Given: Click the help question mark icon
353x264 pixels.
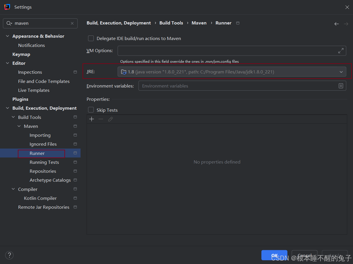Looking at the screenshot, I should click(9, 255).
